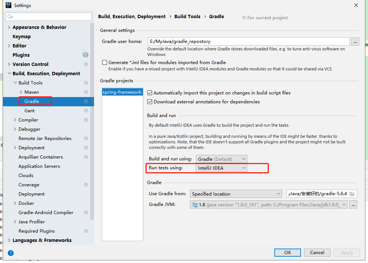Expand the Editor section
This screenshot has height=263, width=368.
9,46
